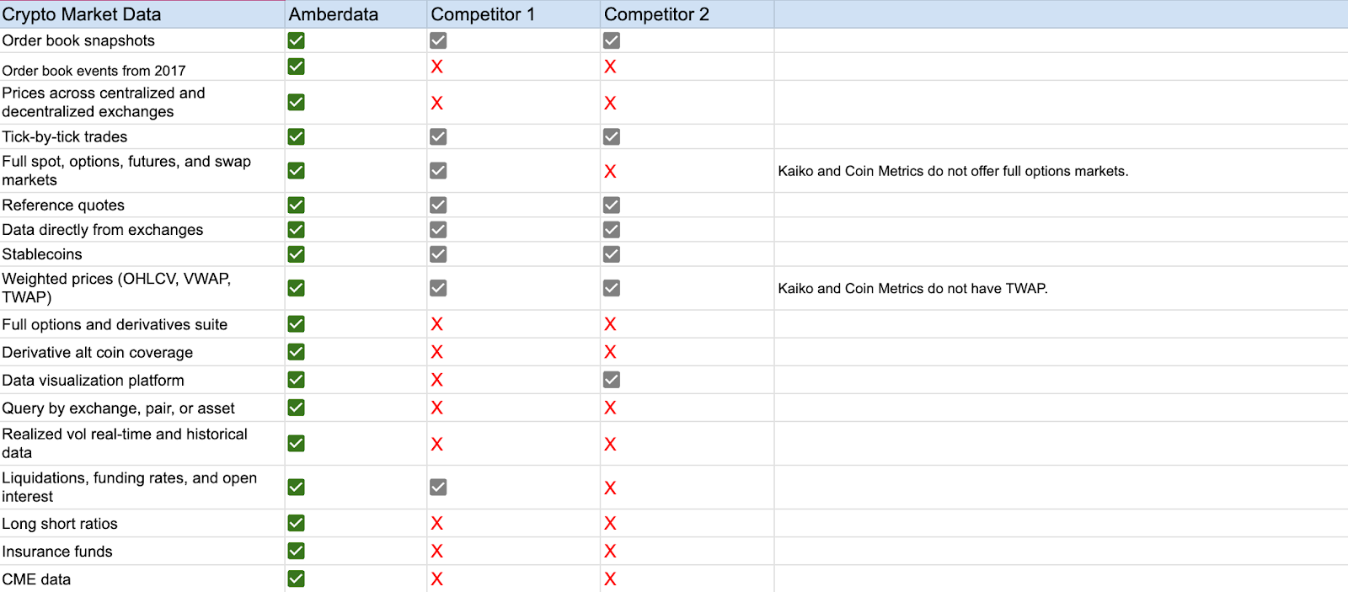Select the Amberdata column header
1348x592 pixels.
(x=334, y=14)
